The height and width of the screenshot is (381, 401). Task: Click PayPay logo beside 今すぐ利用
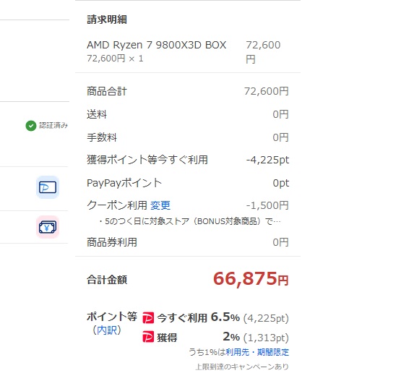[148, 318]
